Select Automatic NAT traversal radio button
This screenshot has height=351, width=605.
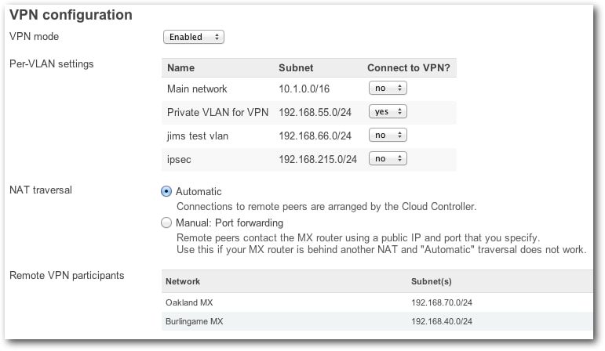(x=166, y=191)
